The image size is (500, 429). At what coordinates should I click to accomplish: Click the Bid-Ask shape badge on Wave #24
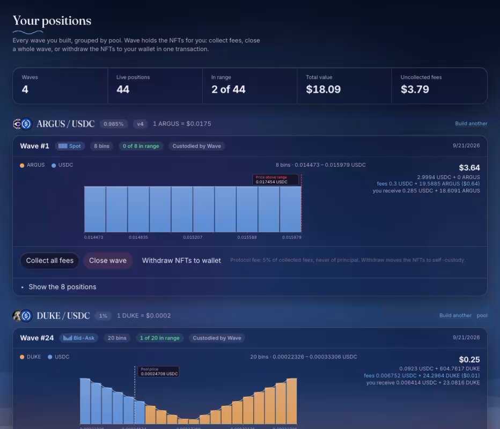click(79, 338)
